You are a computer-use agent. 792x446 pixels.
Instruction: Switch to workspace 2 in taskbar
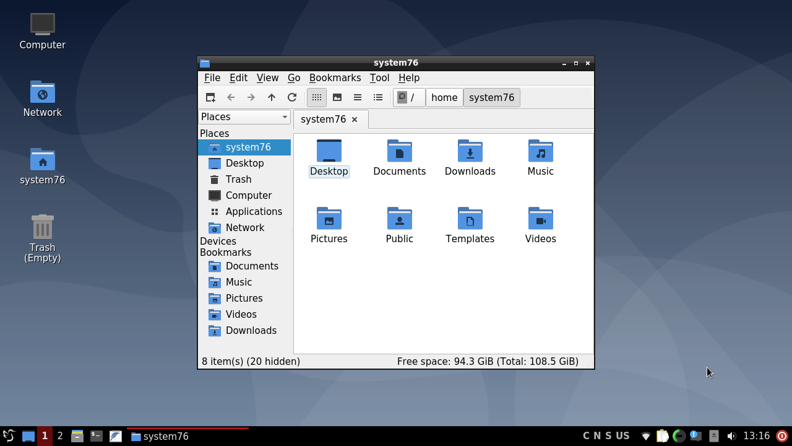click(60, 436)
